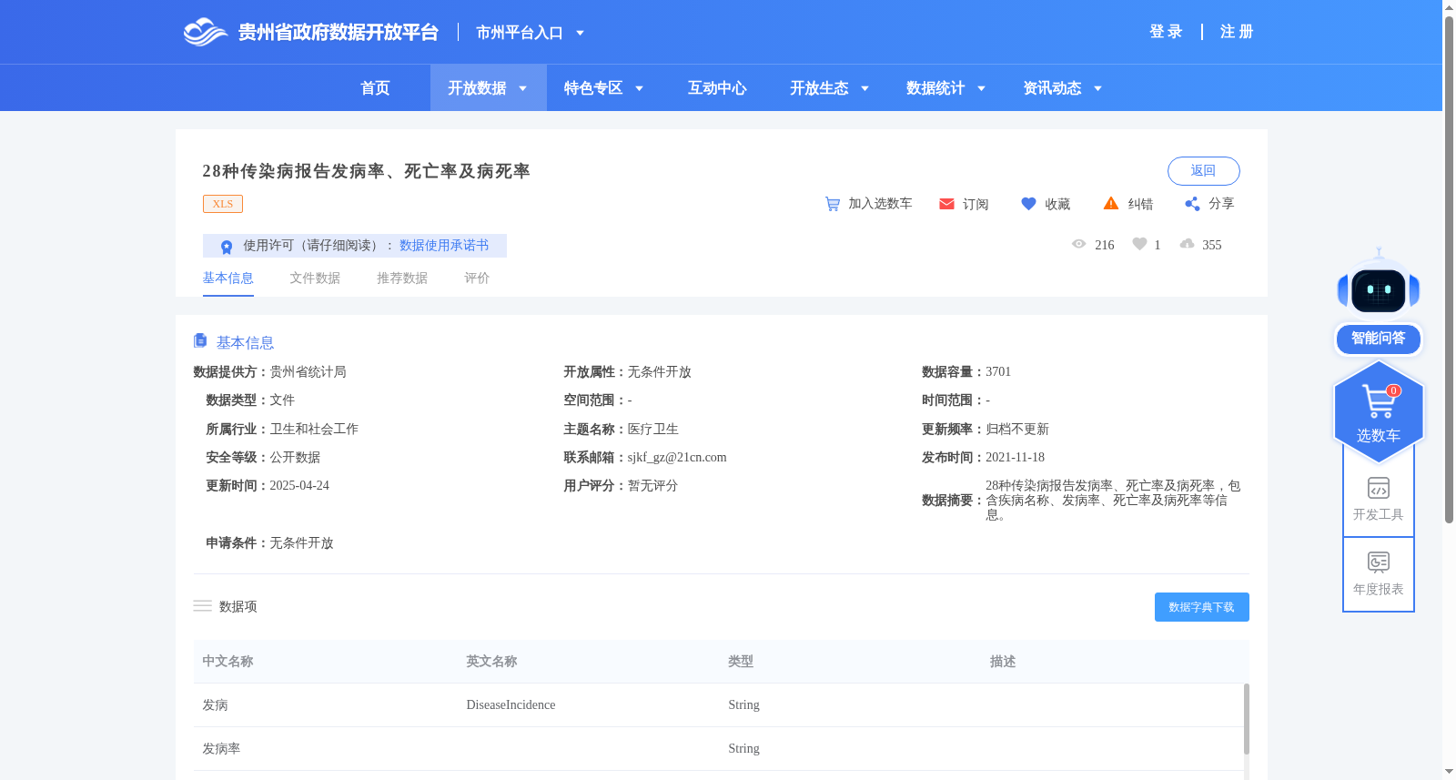Click the data items table scrollbar
Viewport: 1456px width, 780px height.
point(1246,719)
